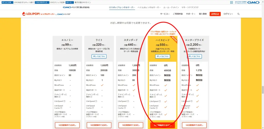264x129 pixels.
Task: Select the ロリポップ!レンタルサーバー tab
Action: [122, 7]
